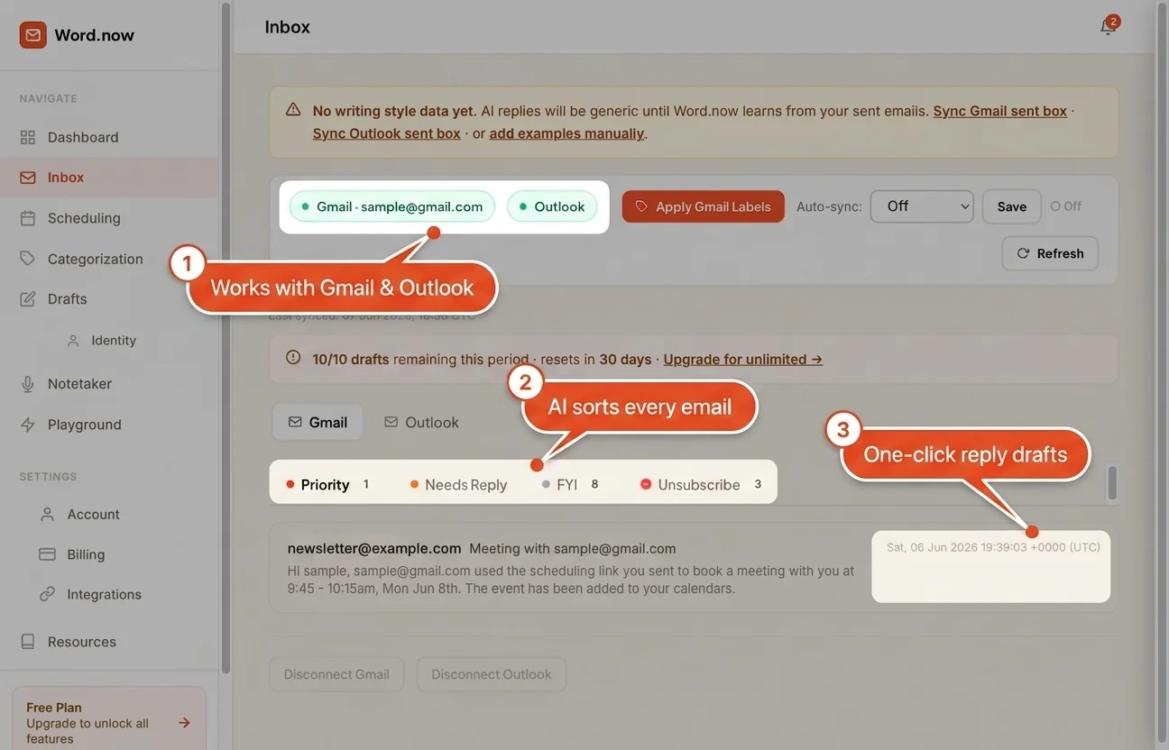The width and height of the screenshot is (1169, 750).
Task: Refresh the inbox
Action: pyautogui.click(x=1050, y=253)
